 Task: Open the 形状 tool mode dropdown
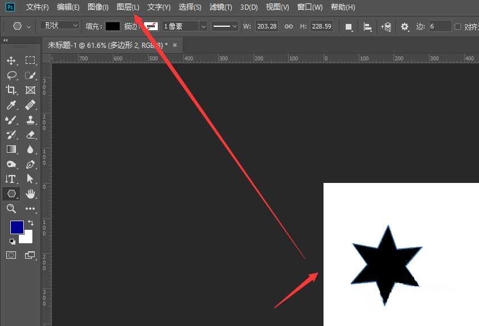[60, 26]
